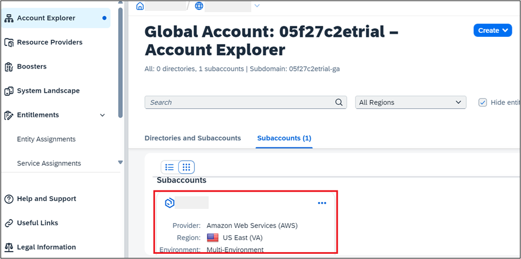
Task: Click the Resource Providers icon
Action: click(x=9, y=43)
